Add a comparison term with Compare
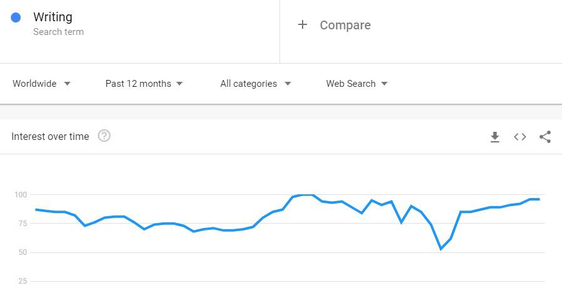The height and width of the screenshot is (293, 562). [345, 25]
